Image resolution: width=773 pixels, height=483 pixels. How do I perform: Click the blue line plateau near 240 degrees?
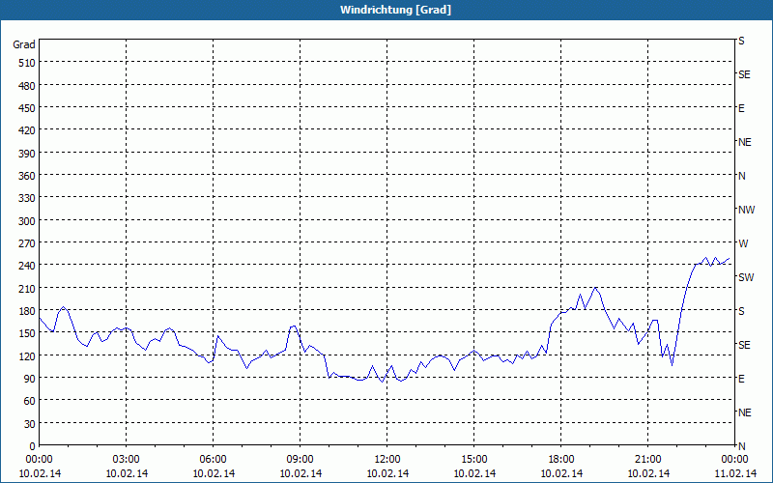tap(713, 261)
